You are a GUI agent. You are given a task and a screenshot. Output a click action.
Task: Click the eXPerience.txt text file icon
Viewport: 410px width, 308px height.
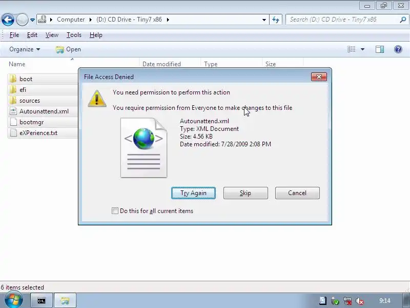pyautogui.click(x=13, y=133)
